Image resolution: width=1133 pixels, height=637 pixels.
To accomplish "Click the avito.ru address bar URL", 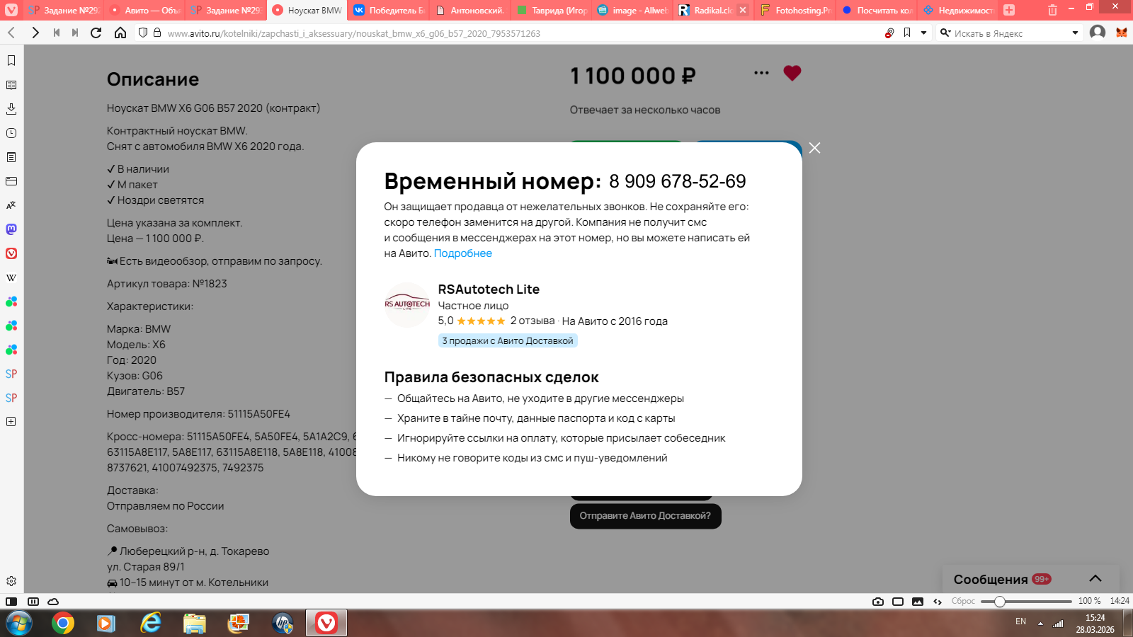I will pos(354,33).
